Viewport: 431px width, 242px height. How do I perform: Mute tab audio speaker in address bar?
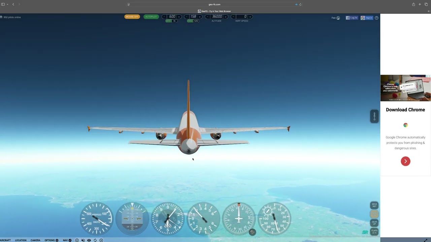point(296,4)
